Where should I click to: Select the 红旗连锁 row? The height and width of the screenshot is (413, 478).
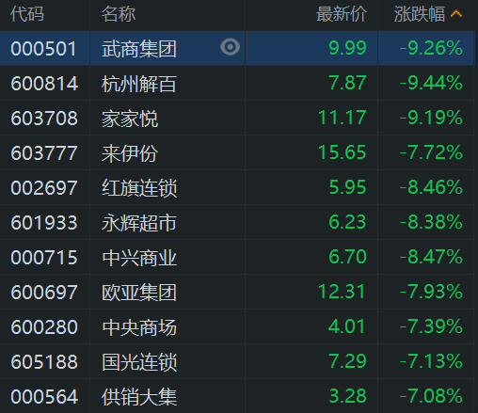[237, 187]
